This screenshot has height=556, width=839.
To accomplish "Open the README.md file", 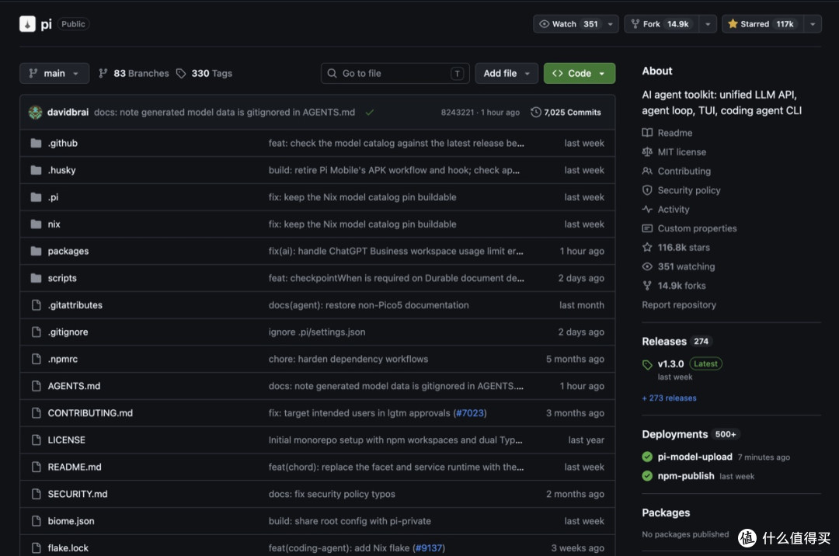I will [x=75, y=467].
